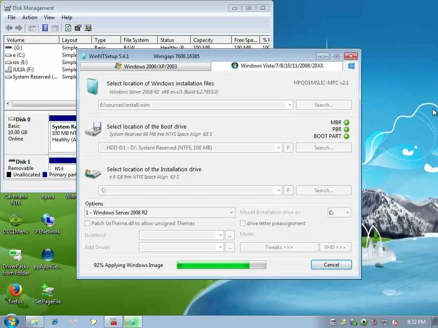Open the file explorer taskbar button
This screenshot has height=328, width=438.
[35, 322]
